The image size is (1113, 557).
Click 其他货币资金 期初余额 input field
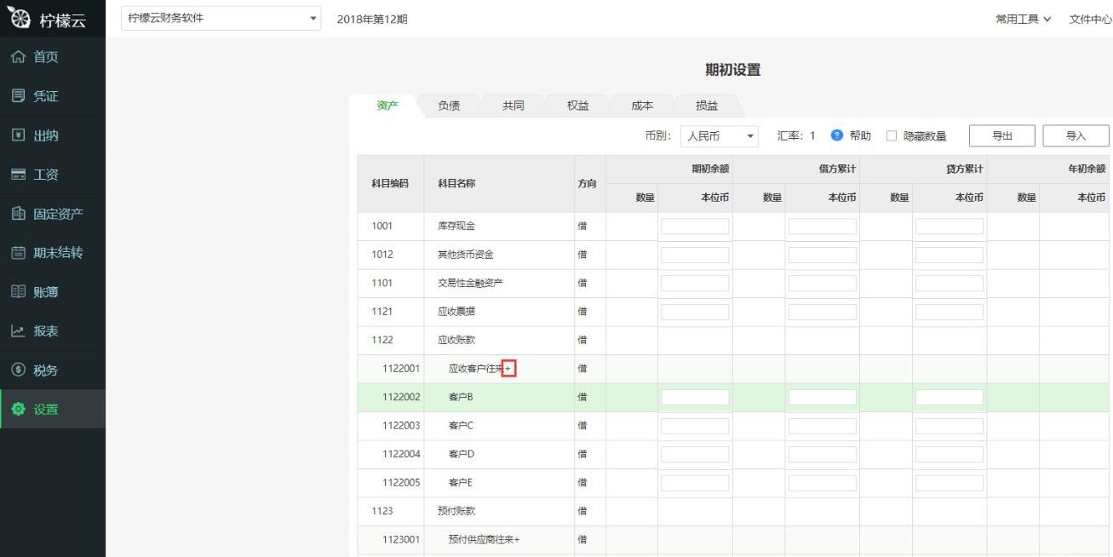[695, 255]
